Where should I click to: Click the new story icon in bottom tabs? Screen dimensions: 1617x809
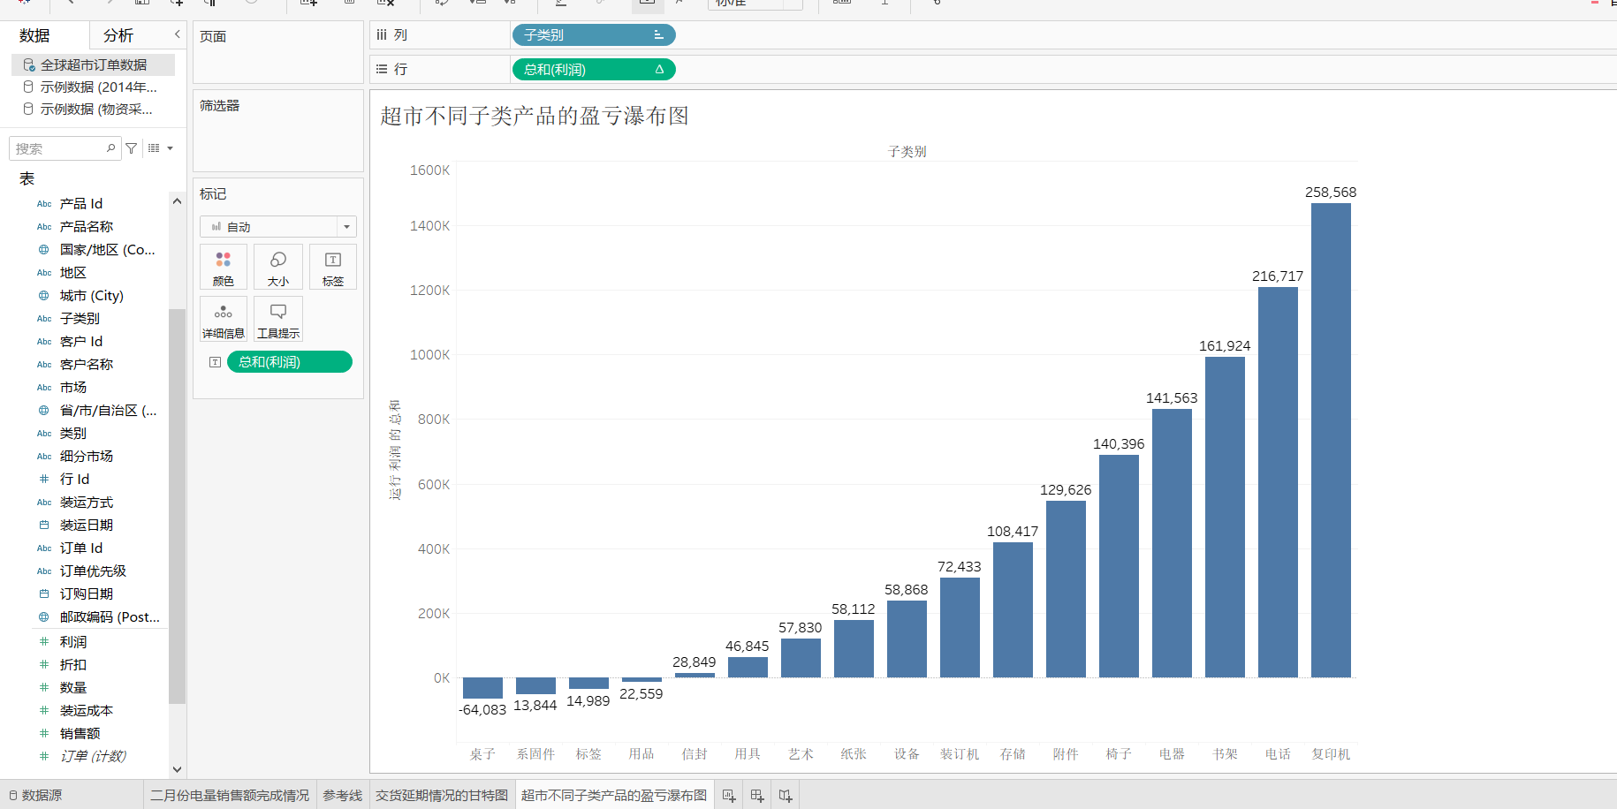[786, 796]
